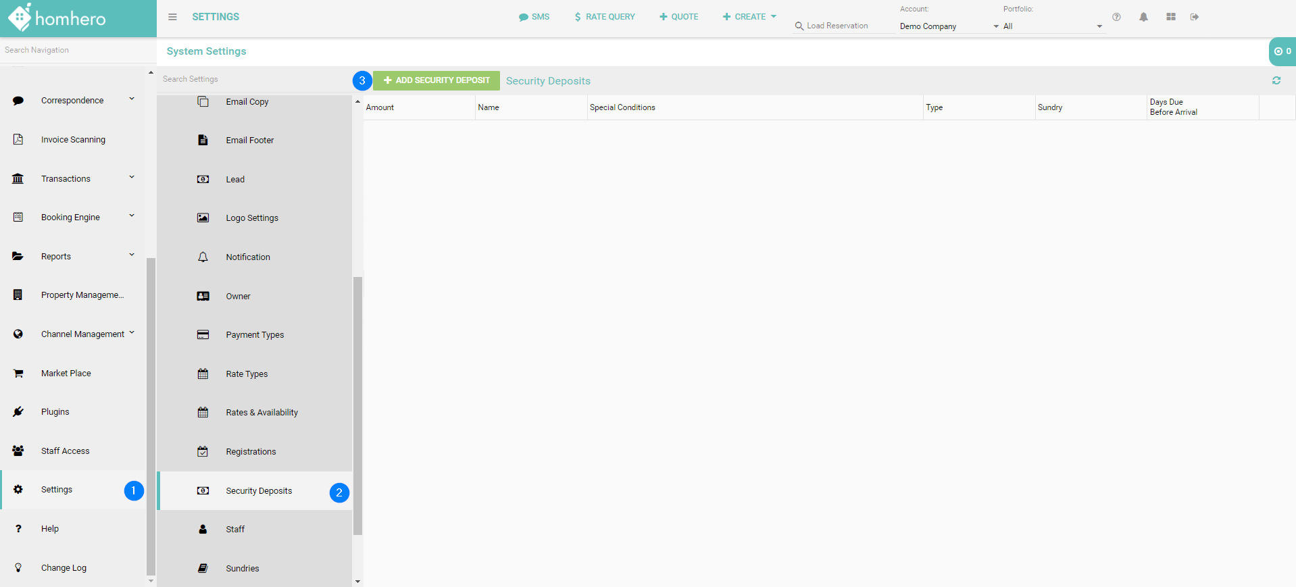Screen dimensions: 1296x587
Task: Open Rates & Availability settings
Action: click(x=261, y=413)
